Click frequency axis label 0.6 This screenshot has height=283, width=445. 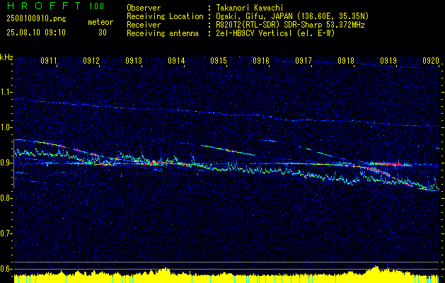pyautogui.click(x=6, y=269)
